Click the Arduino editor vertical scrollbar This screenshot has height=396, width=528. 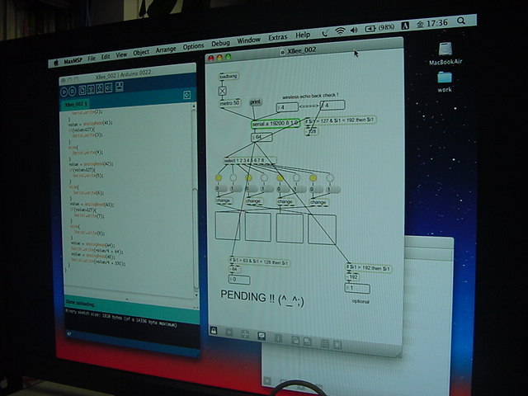195,199
